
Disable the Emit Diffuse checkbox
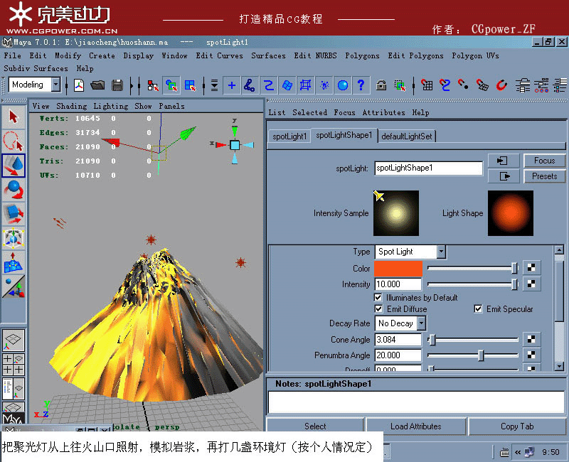(380, 309)
